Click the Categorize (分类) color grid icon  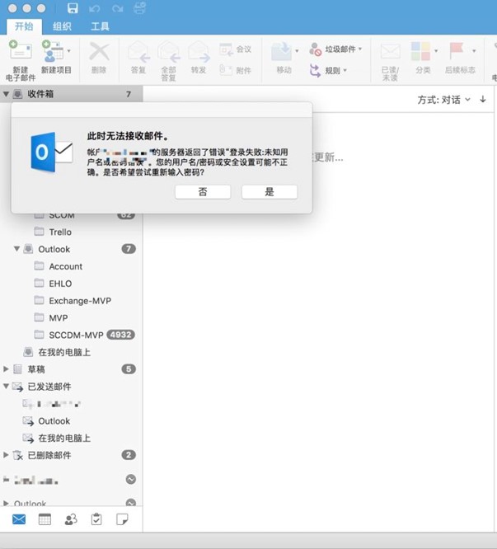coord(420,51)
